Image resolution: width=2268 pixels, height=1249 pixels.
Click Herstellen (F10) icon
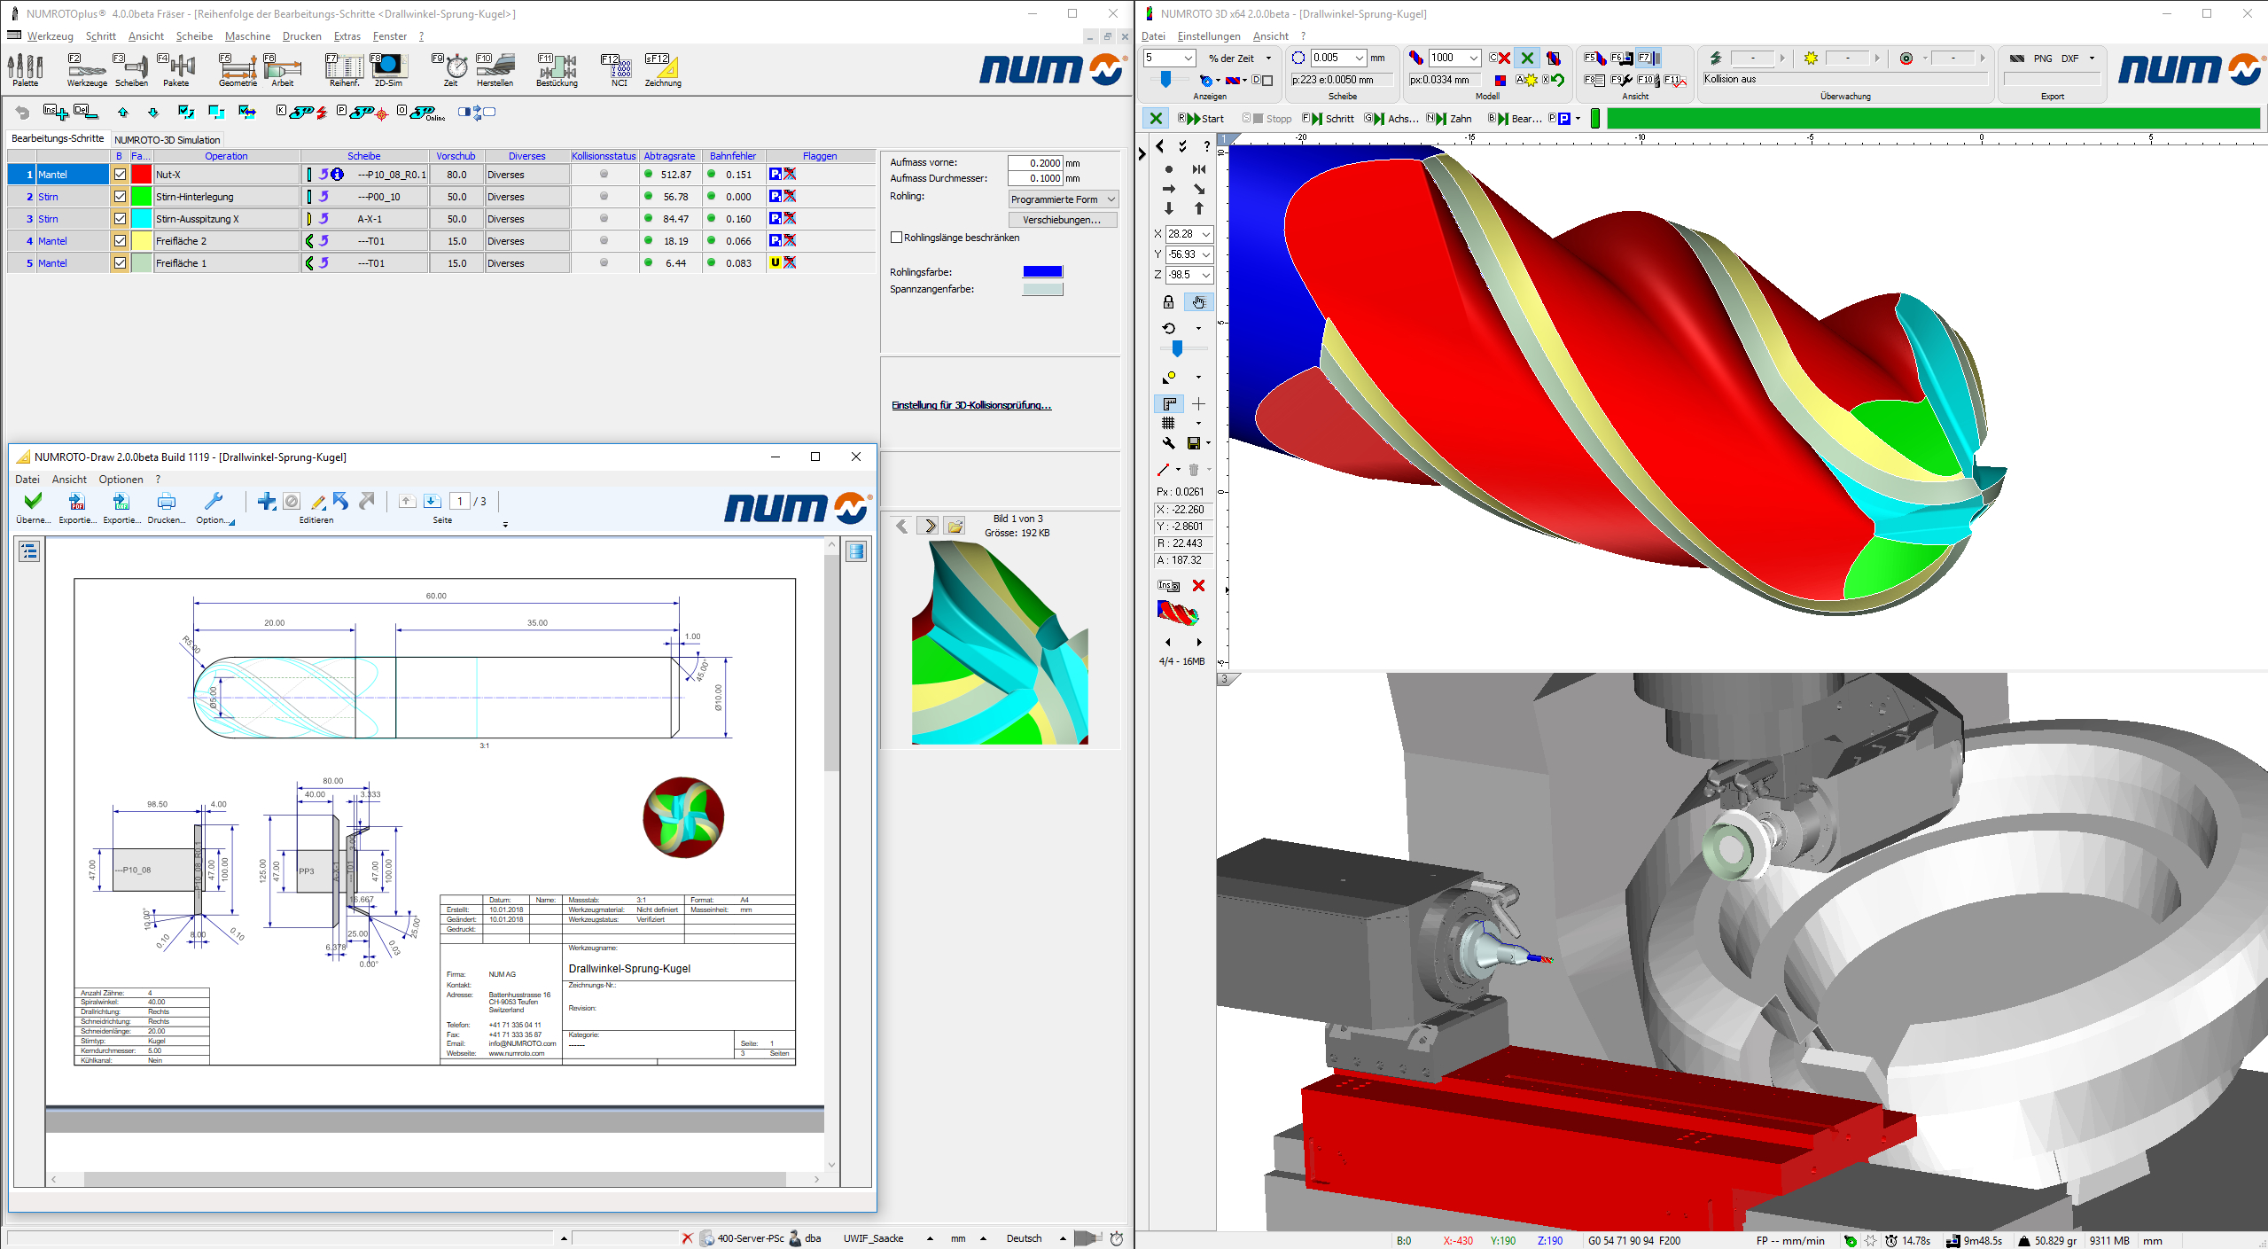[495, 69]
